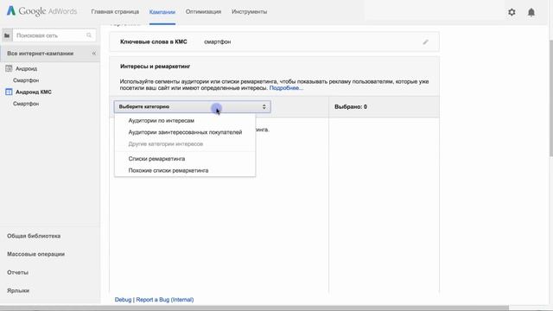This screenshot has height=311, width=553.
Task: Open the Инструменты tab
Action: click(x=250, y=11)
